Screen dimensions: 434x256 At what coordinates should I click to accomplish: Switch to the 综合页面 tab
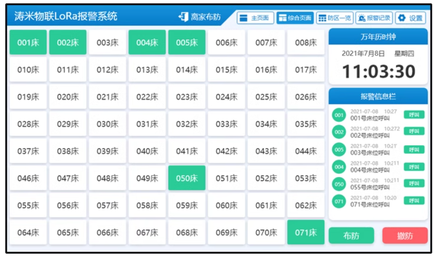tap(295, 18)
